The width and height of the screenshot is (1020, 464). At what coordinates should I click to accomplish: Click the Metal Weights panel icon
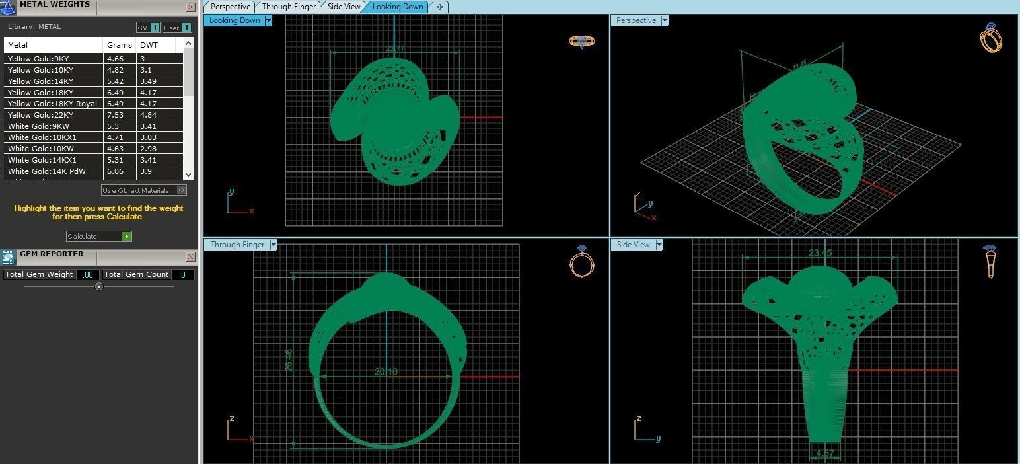[x=8, y=7]
